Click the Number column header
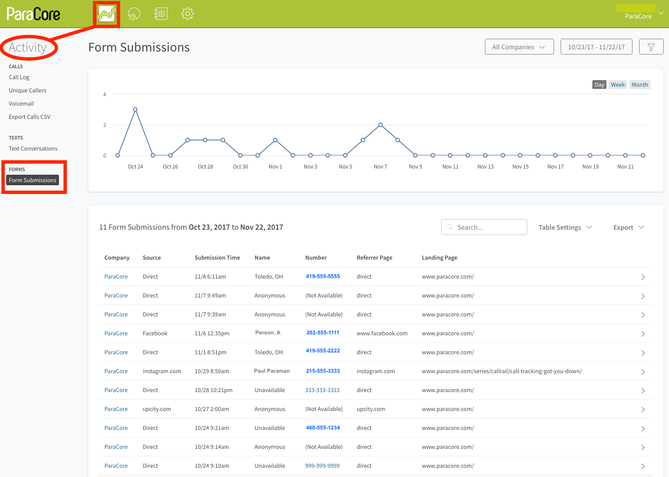The image size is (669, 477). click(316, 257)
